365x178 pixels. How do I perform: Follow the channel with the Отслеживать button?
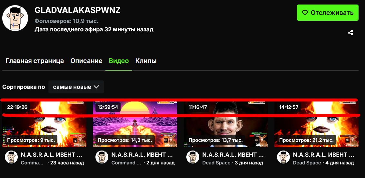point(328,13)
